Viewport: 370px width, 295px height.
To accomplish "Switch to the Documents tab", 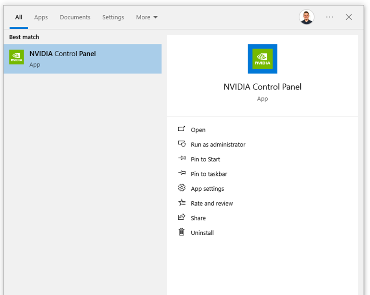I will tap(75, 17).
